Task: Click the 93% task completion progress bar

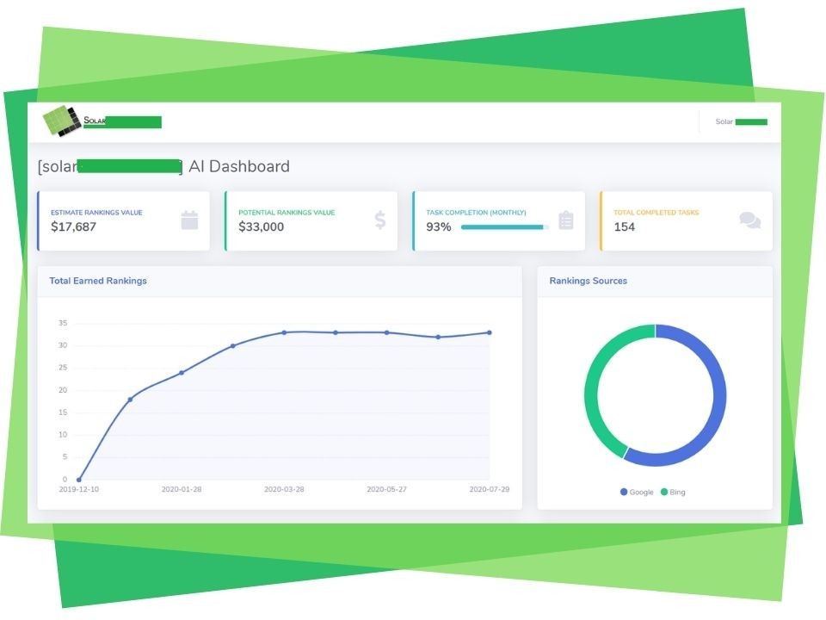Action: tap(504, 227)
